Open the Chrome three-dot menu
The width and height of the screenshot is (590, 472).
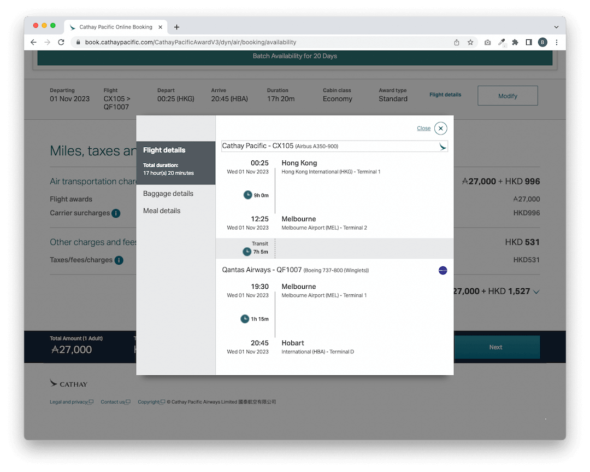click(x=557, y=42)
